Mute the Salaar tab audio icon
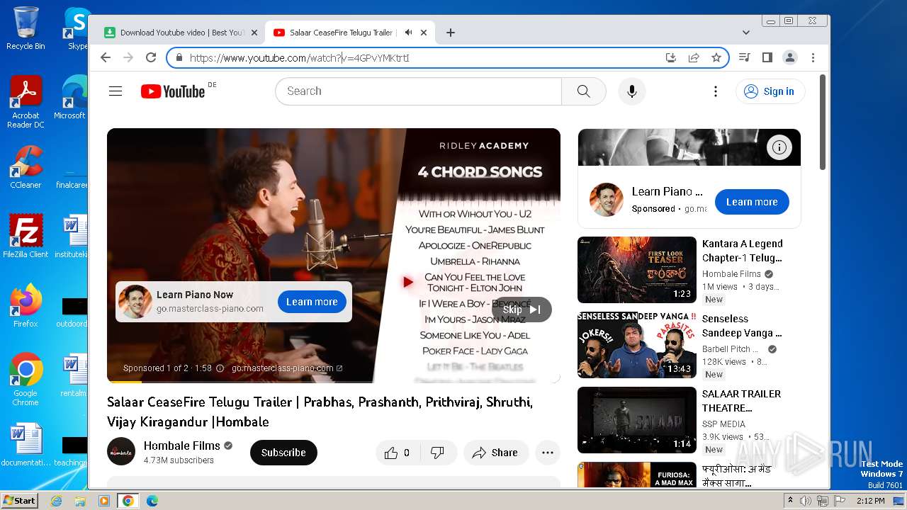The height and width of the screenshot is (510, 907). click(x=408, y=33)
